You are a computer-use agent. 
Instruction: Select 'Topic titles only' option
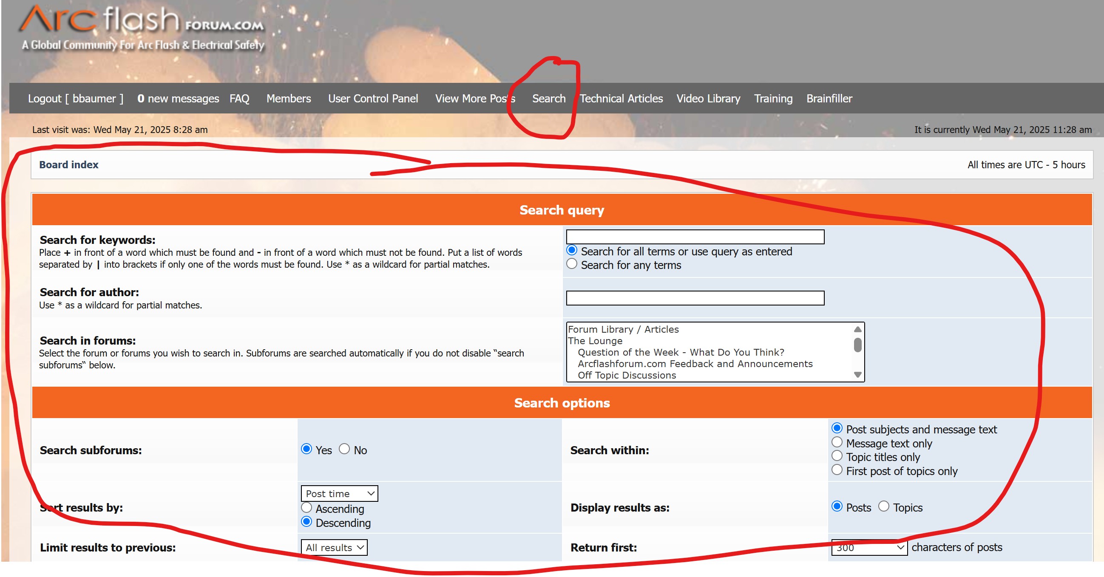(x=837, y=456)
